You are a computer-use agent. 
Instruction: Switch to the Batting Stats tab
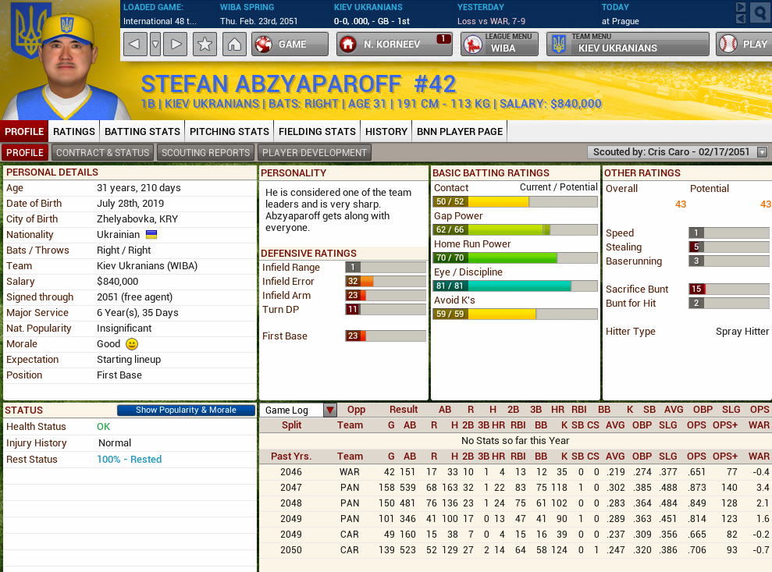pos(142,132)
